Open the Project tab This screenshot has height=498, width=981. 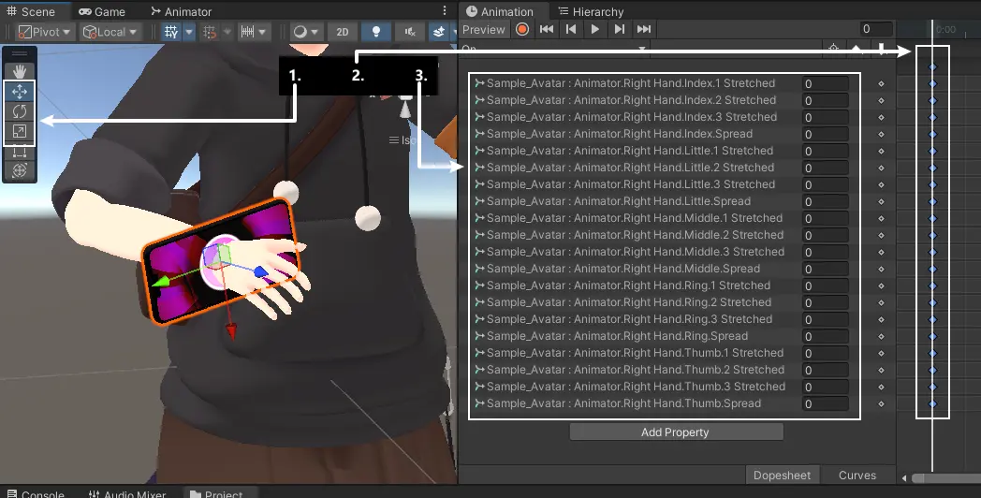tap(216, 493)
